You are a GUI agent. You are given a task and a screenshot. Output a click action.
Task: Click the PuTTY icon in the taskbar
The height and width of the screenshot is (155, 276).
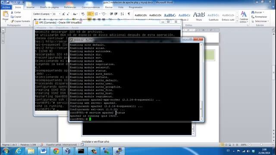(x=118, y=151)
